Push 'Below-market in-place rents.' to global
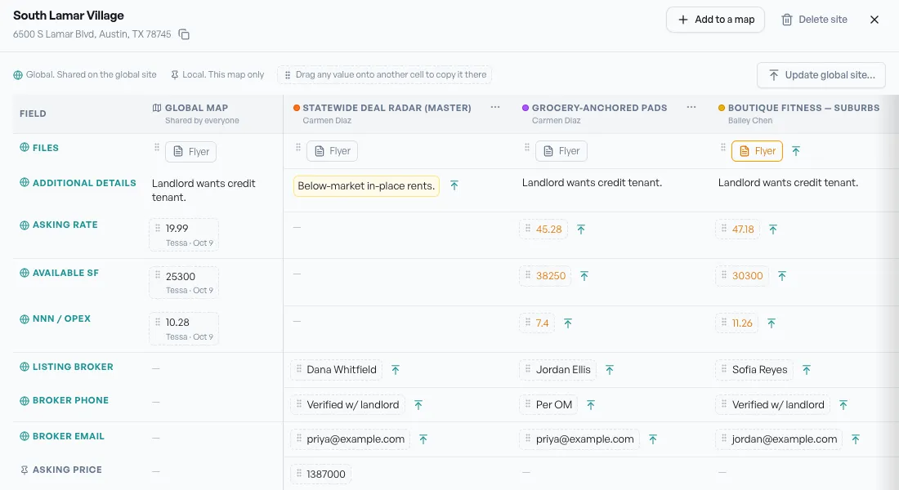Viewport: 899px width, 490px height. (x=454, y=185)
